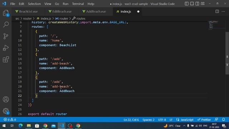The image size is (229, 129).
Task: Open the Manage gear icon
Action: [x=6, y=111]
